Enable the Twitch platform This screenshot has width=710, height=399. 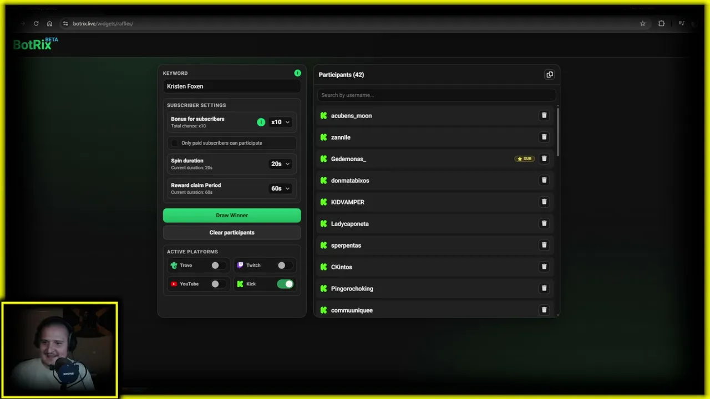(285, 265)
